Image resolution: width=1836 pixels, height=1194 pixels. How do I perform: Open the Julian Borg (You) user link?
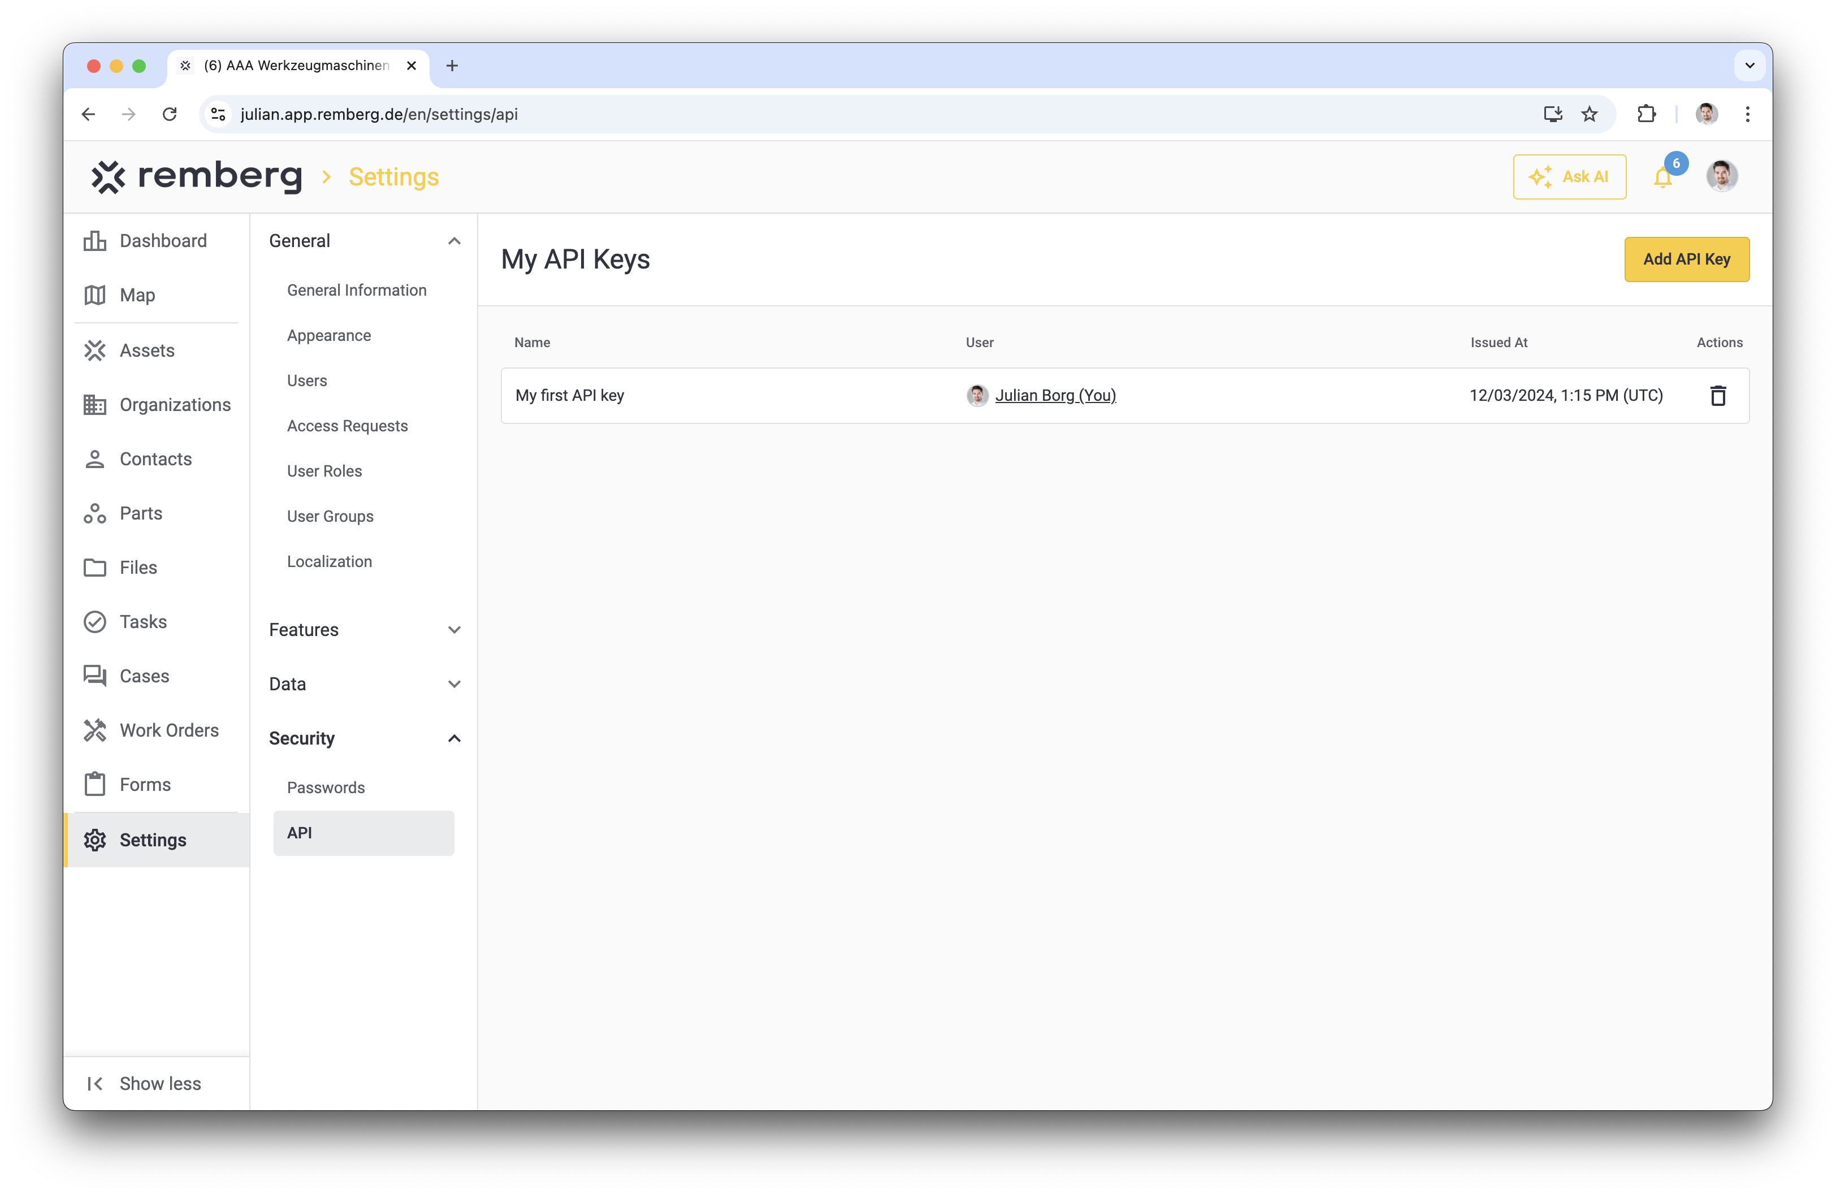click(1055, 395)
